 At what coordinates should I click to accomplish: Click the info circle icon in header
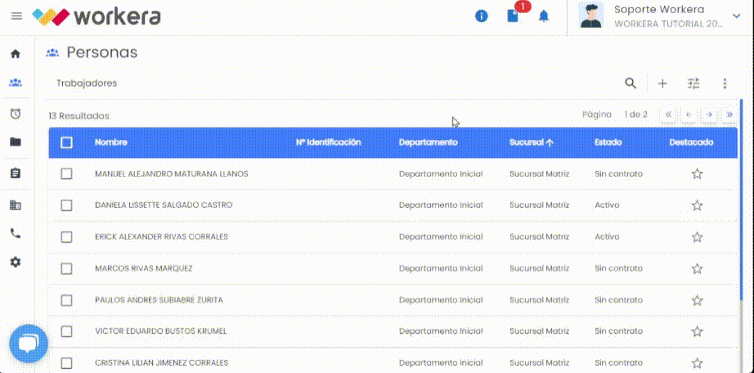(482, 16)
